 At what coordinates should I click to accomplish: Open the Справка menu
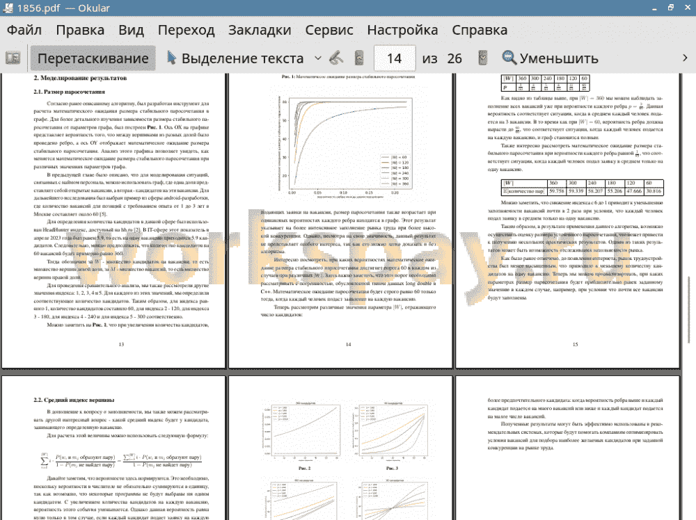coord(480,30)
